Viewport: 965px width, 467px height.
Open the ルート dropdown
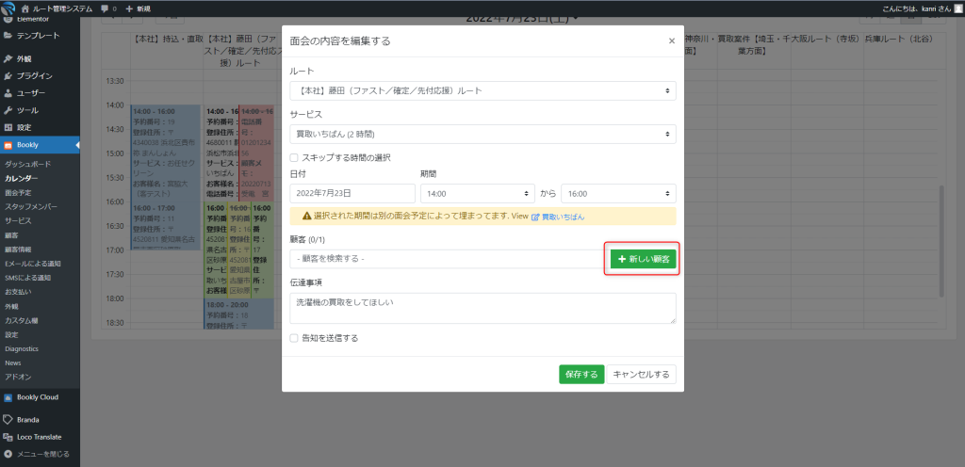pos(482,90)
